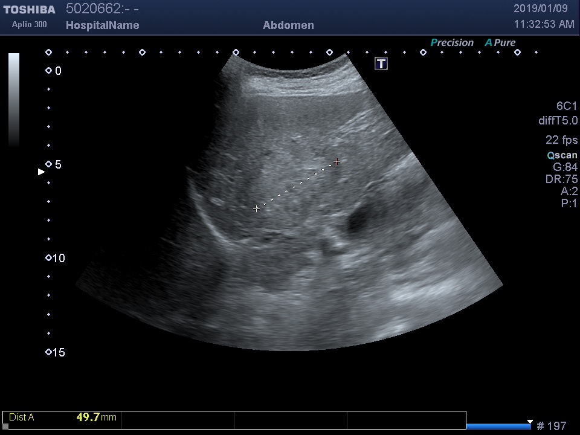Select the HospitalName header field
Screen dimensions: 580x435
pos(102,25)
